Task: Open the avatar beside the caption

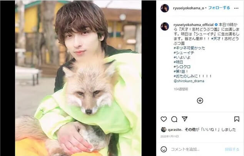Action: click(x=165, y=26)
